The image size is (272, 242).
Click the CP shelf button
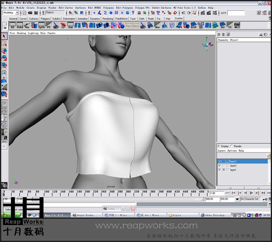click(63, 25)
